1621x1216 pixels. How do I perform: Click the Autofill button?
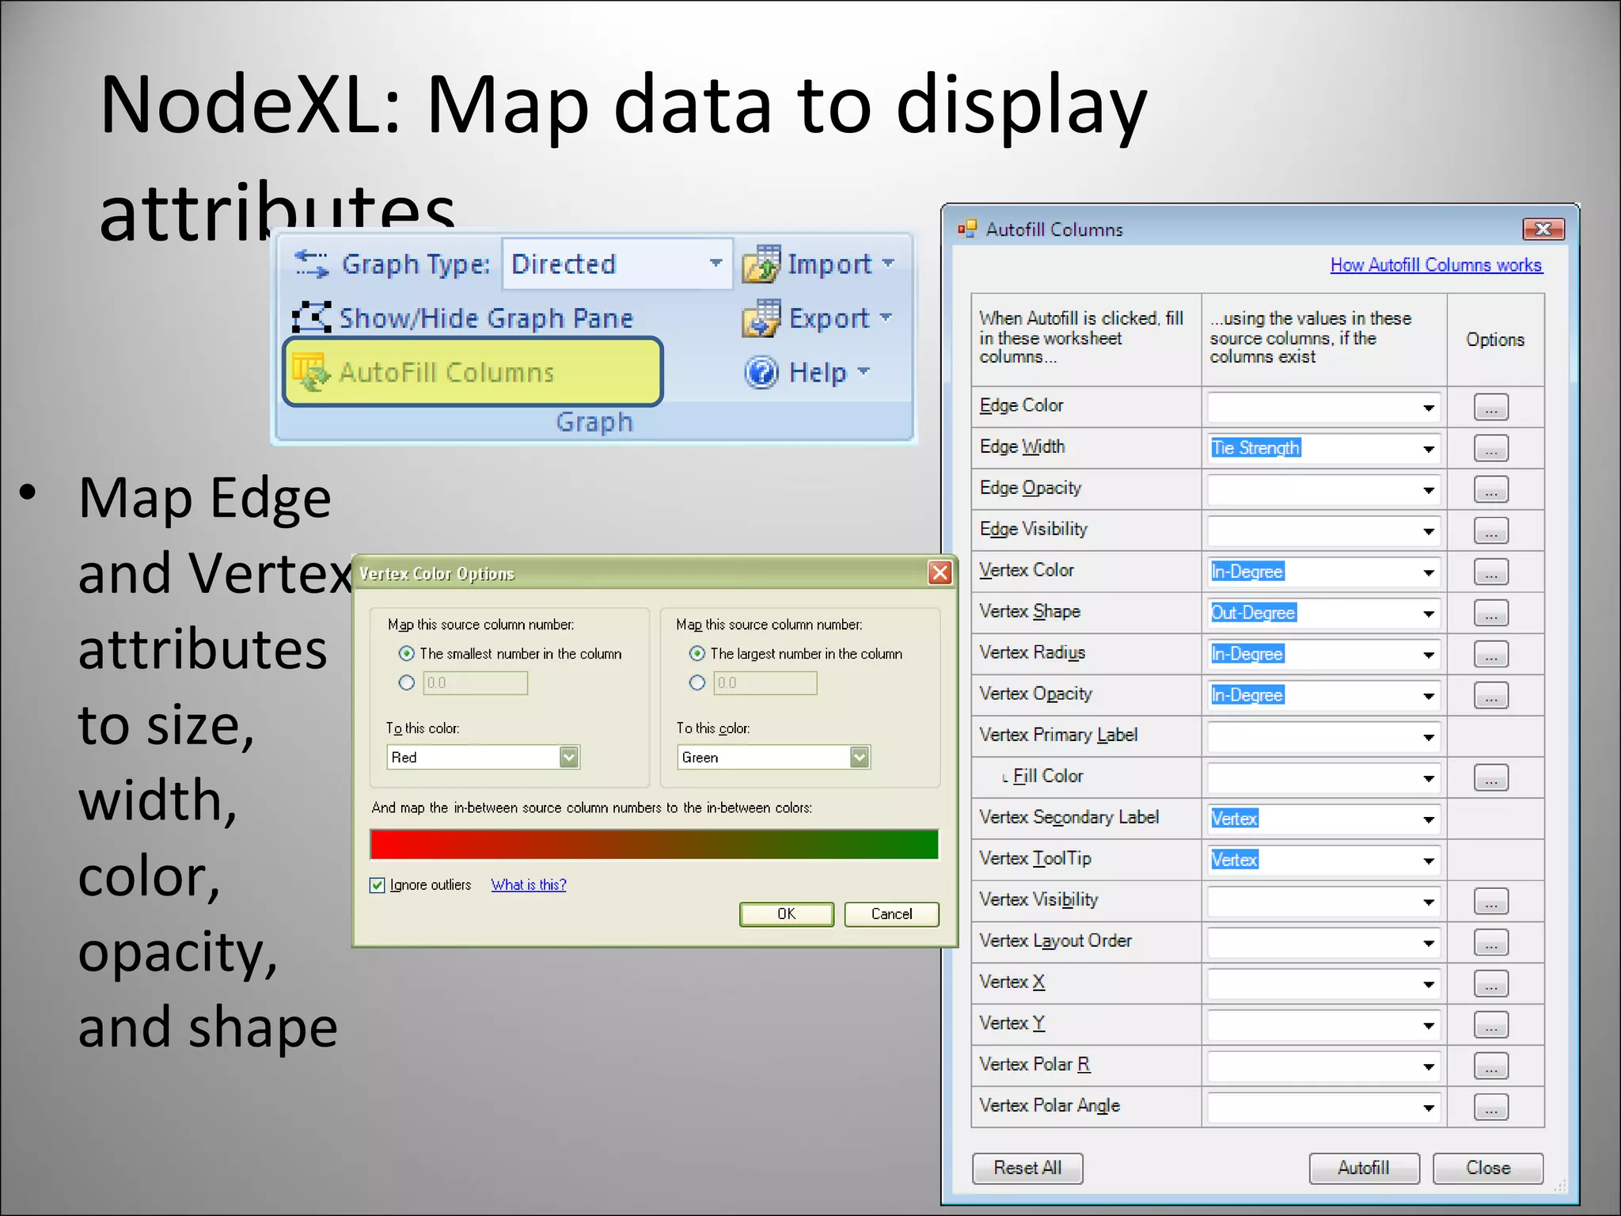[1364, 1168]
